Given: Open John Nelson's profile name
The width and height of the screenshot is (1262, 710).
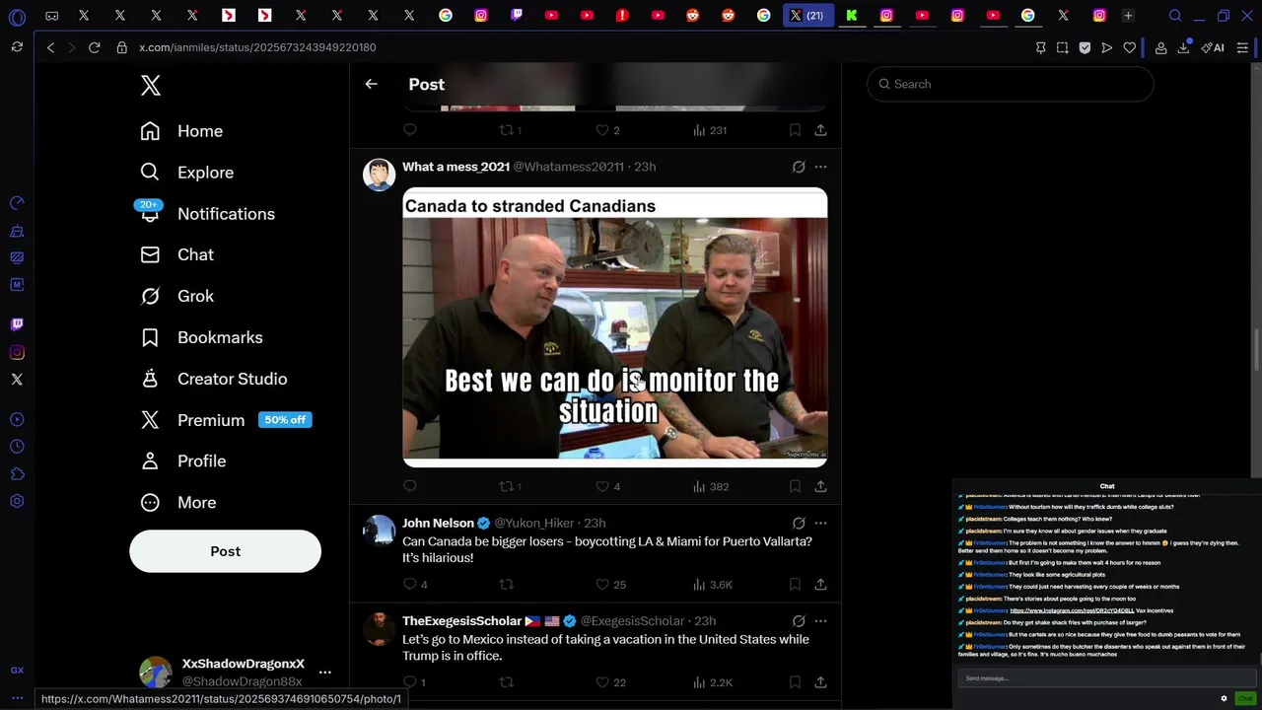Looking at the screenshot, I should (x=438, y=523).
